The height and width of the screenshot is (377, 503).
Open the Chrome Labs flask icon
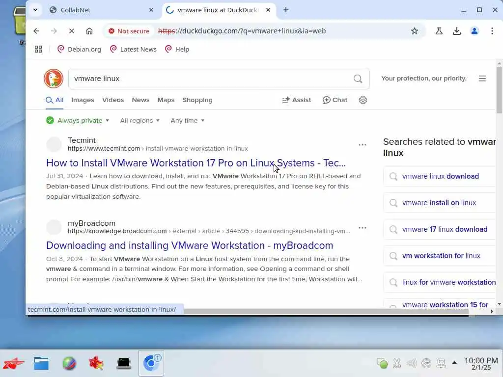click(439, 31)
